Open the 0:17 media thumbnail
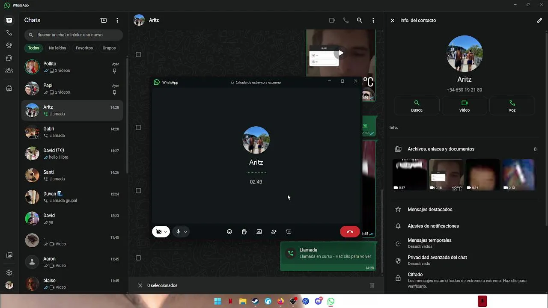 [410, 175]
